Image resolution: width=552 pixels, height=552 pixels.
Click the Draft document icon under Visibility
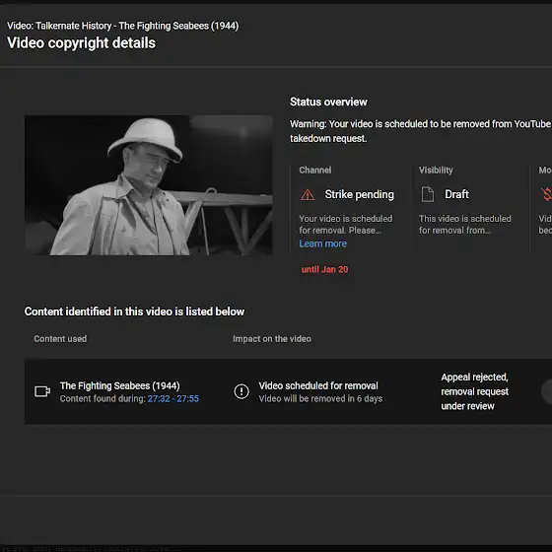pos(428,194)
